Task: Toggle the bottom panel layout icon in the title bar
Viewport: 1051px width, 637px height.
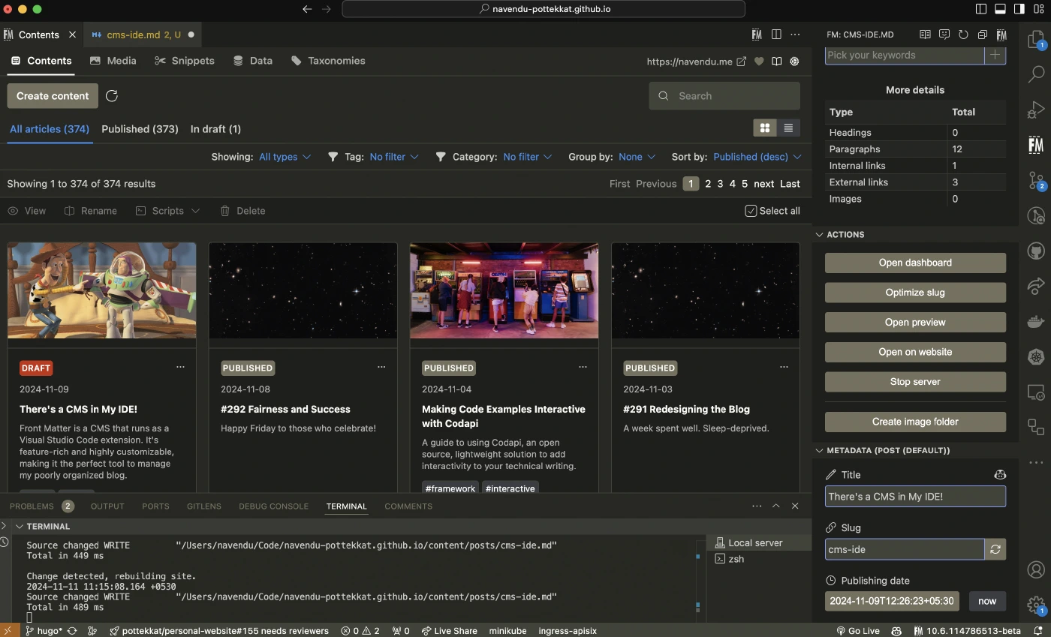Action: [1000, 9]
